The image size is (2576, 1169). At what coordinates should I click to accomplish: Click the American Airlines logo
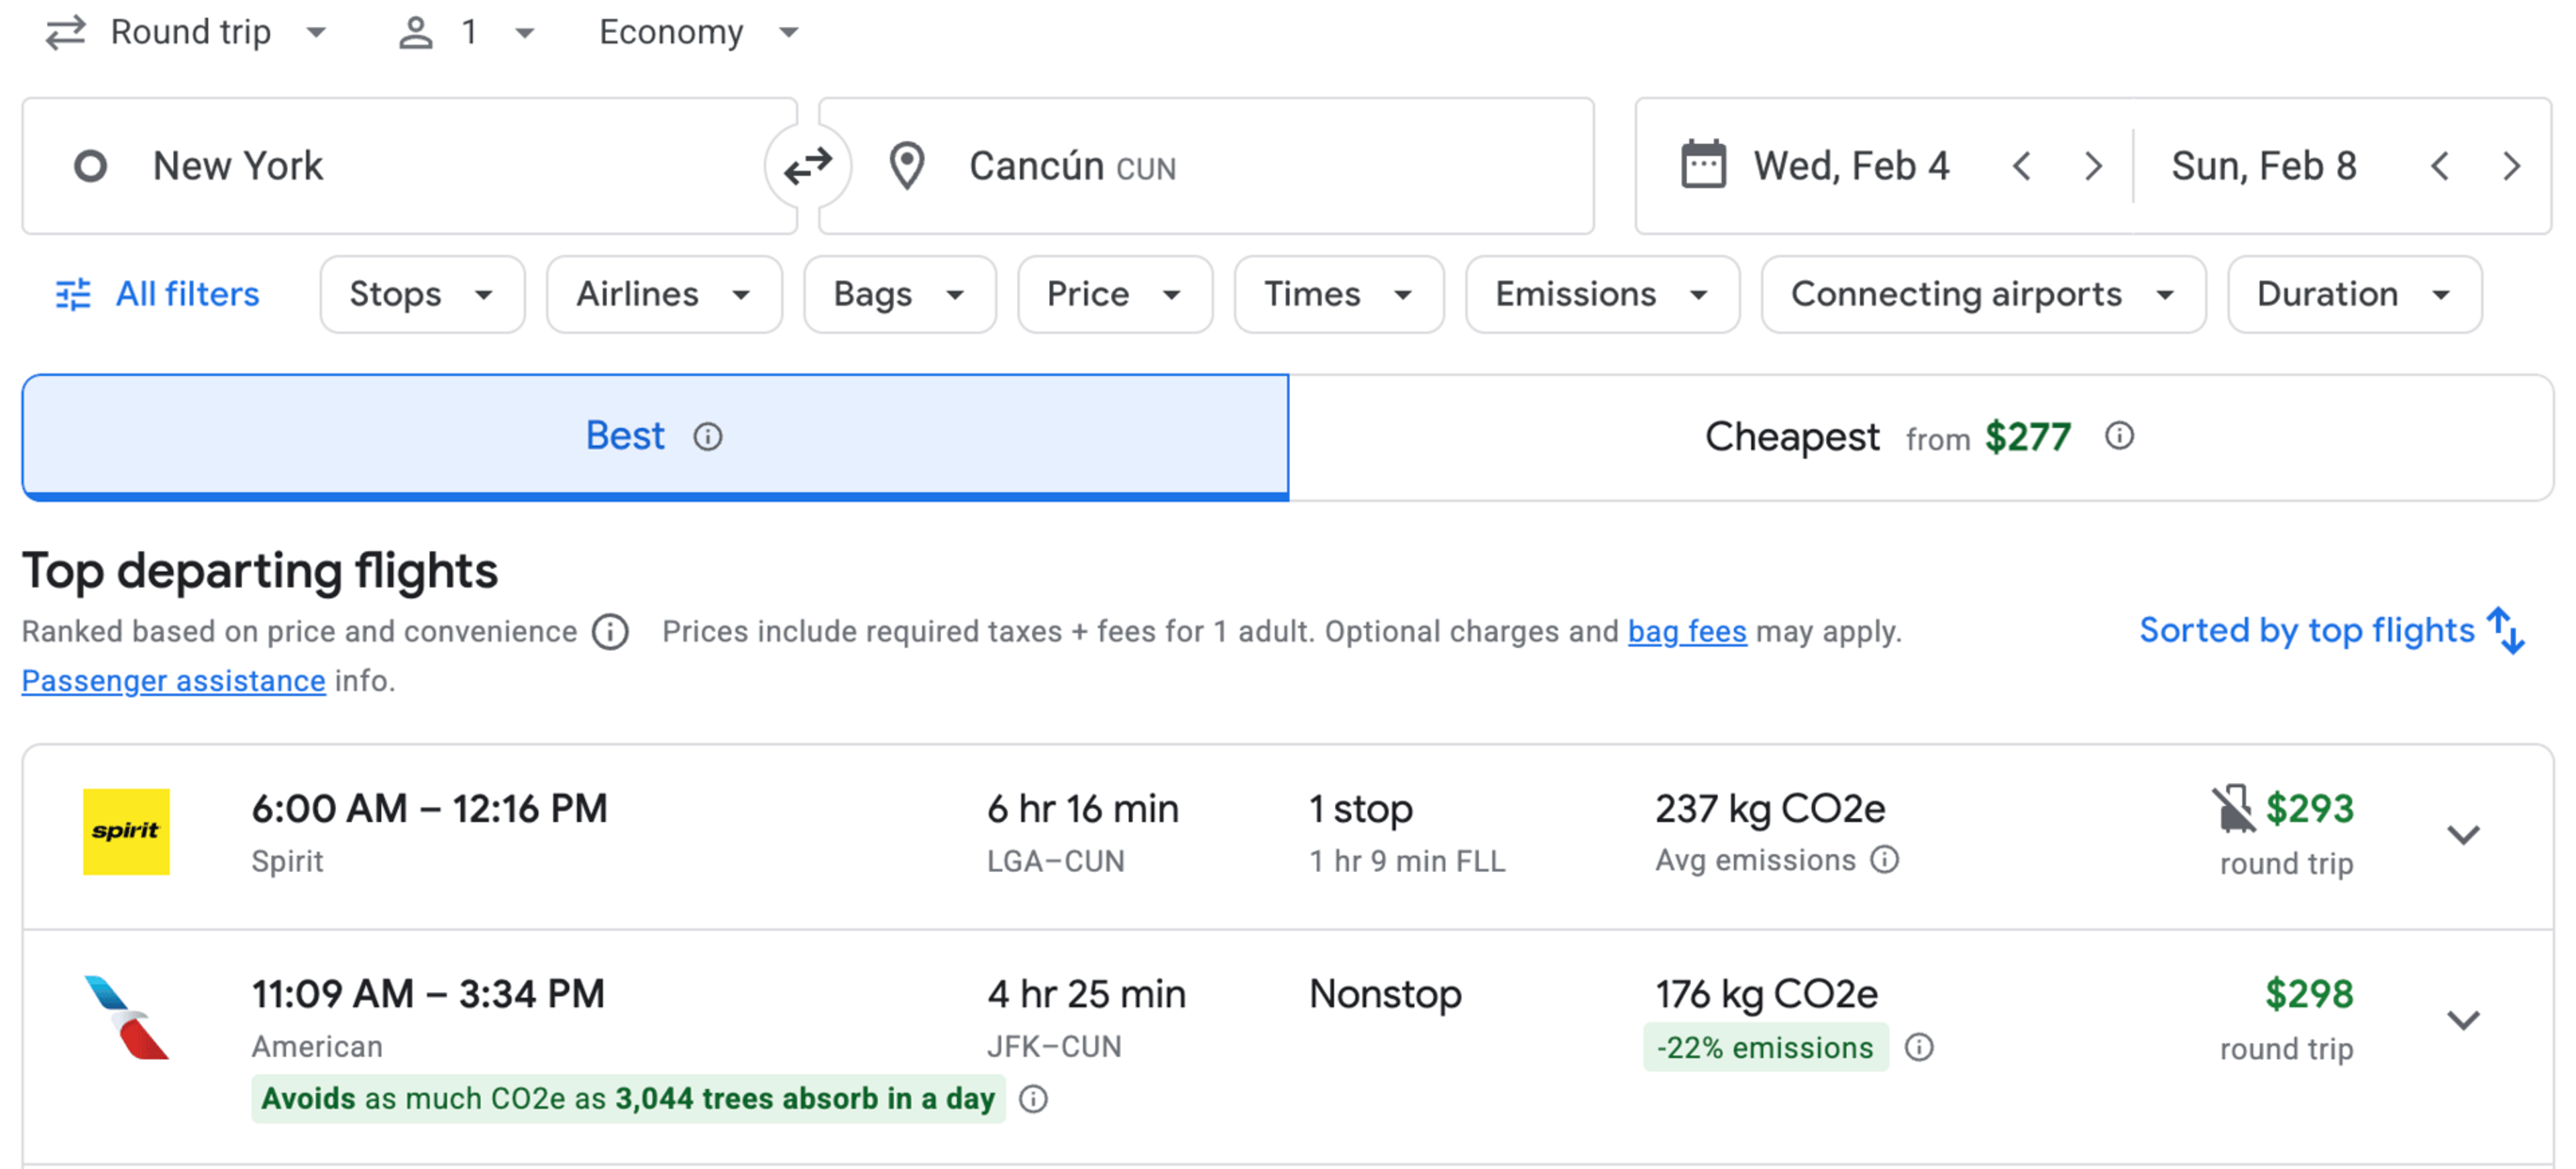click(126, 1017)
